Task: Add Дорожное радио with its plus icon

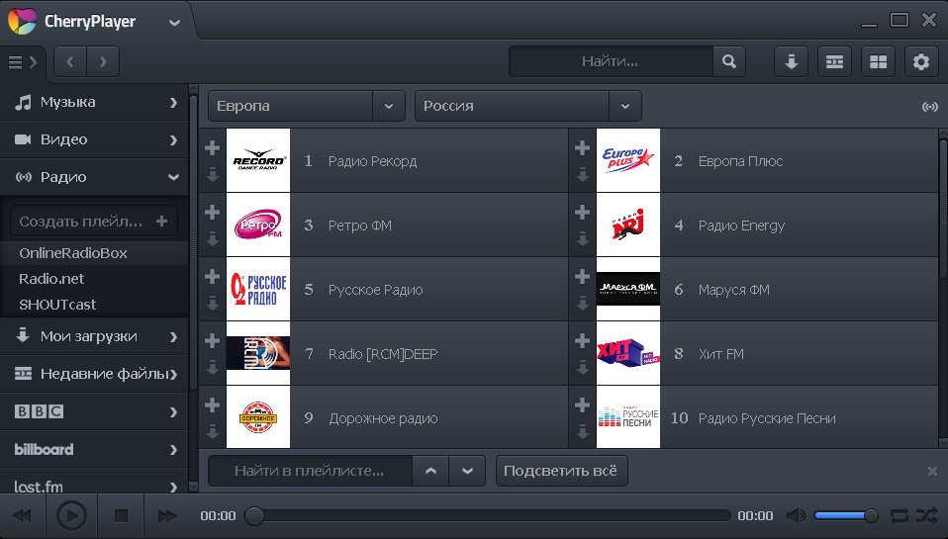Action: click(x=212, y=404)
